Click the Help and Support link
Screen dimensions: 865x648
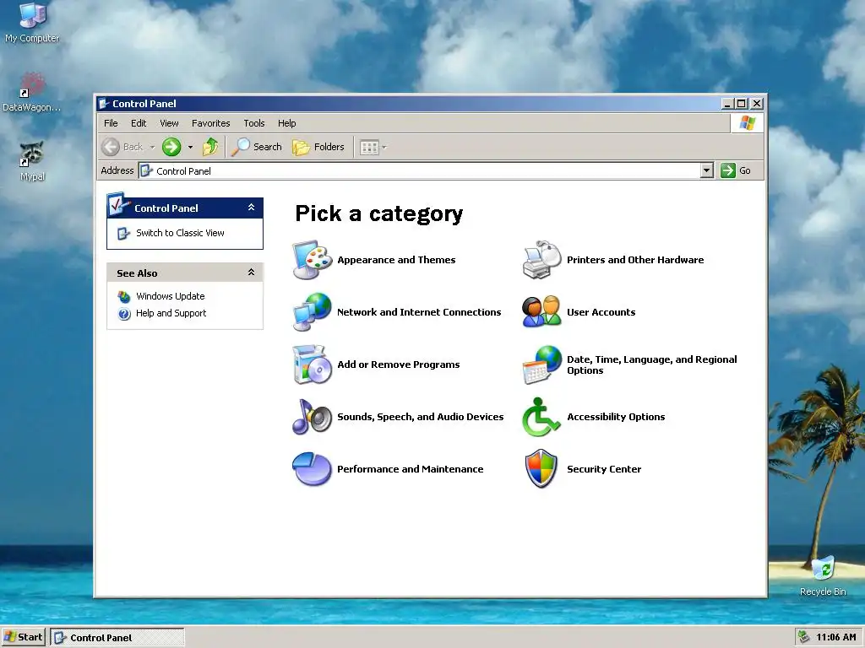tap(171, 313)
